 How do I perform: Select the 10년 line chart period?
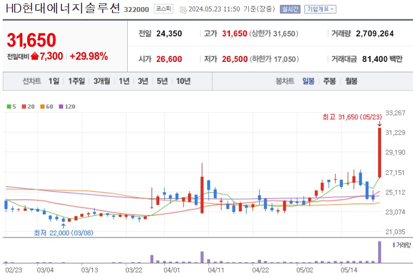(x=183, y=81)
